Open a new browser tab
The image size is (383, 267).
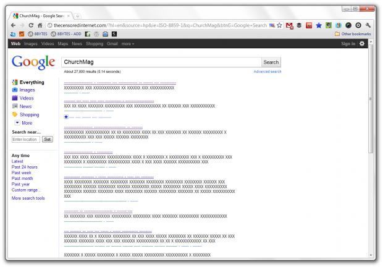(77, 16)
